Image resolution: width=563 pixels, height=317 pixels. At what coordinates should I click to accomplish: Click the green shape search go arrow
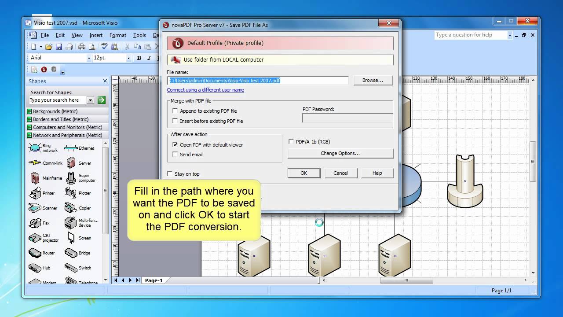coord(102,100)
